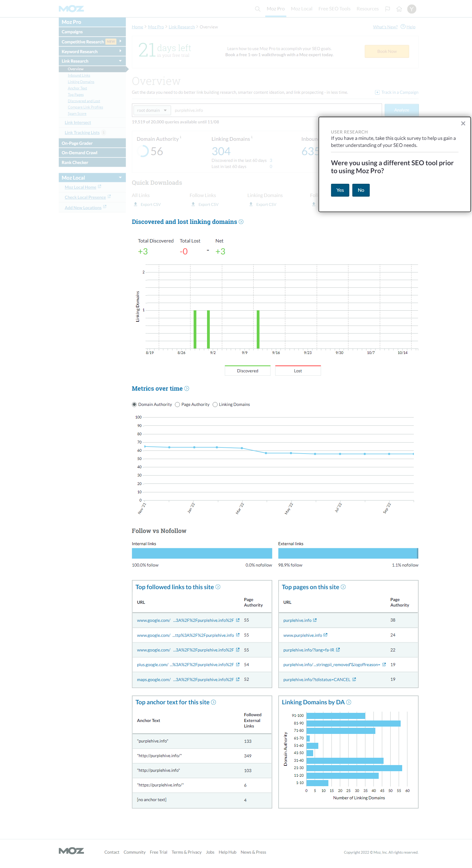Click Follow Links Export CSV download icon
472x868 pixels.
(193, 204)
